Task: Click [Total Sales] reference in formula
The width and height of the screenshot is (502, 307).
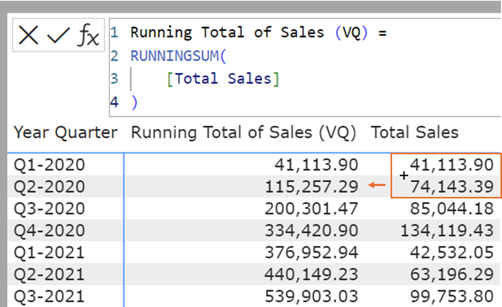Action: point(223,78)
